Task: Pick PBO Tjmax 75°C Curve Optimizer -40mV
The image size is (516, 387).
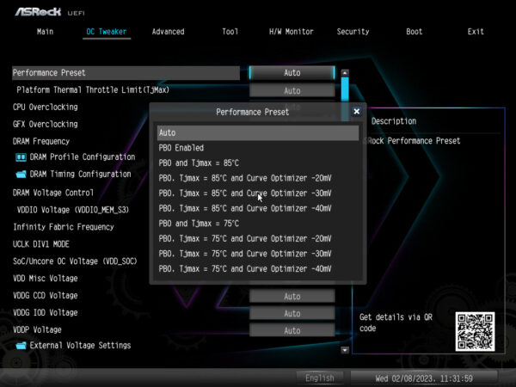Action: click(x=257, y=269)
